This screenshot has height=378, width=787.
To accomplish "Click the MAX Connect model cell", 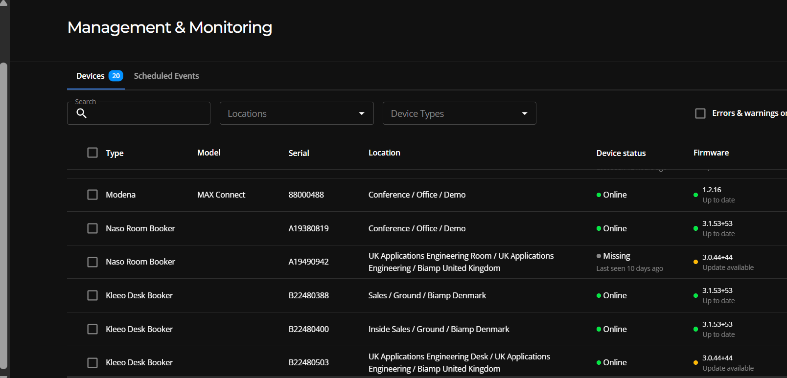I will (221, 195).
